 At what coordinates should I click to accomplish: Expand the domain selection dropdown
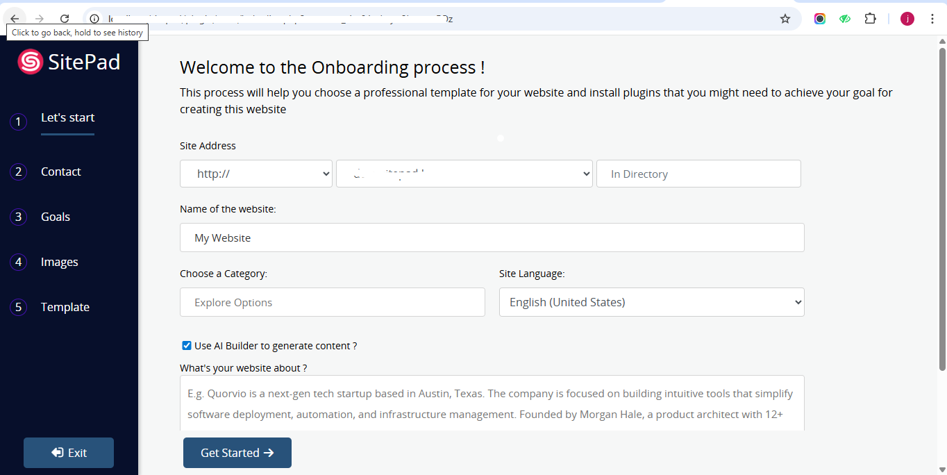(x=464, y=174)
